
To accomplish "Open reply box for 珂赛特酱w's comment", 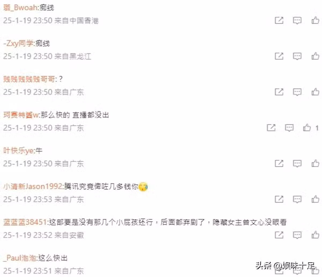I will (289, 128).
